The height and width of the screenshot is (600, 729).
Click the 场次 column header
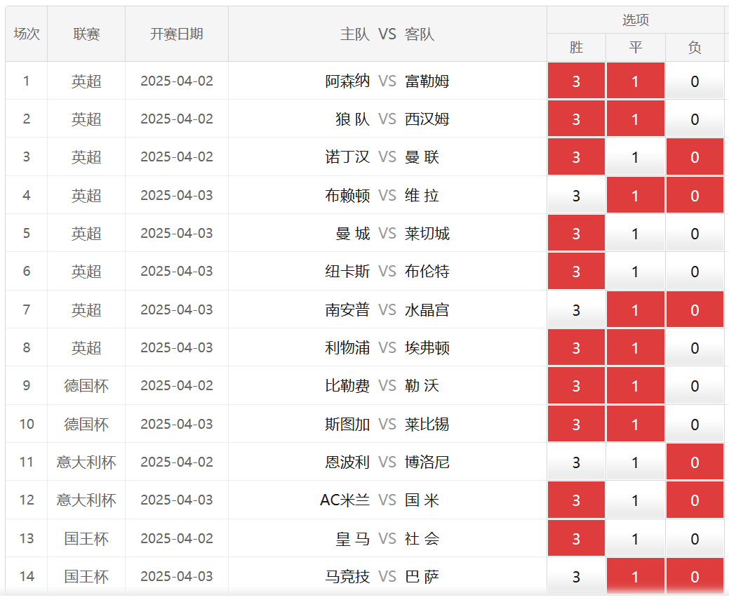click(27, 34)
